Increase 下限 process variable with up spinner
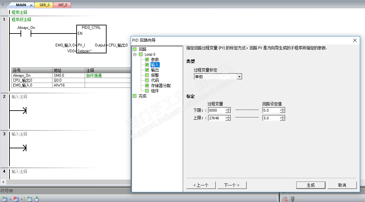Screen dimensions: 365x202 (228, 109)
